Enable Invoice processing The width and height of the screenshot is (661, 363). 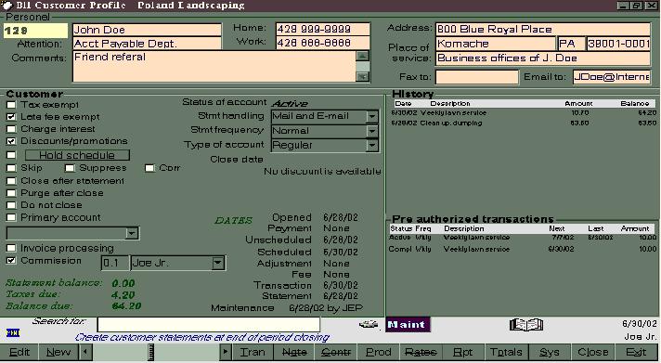(11, 248)
